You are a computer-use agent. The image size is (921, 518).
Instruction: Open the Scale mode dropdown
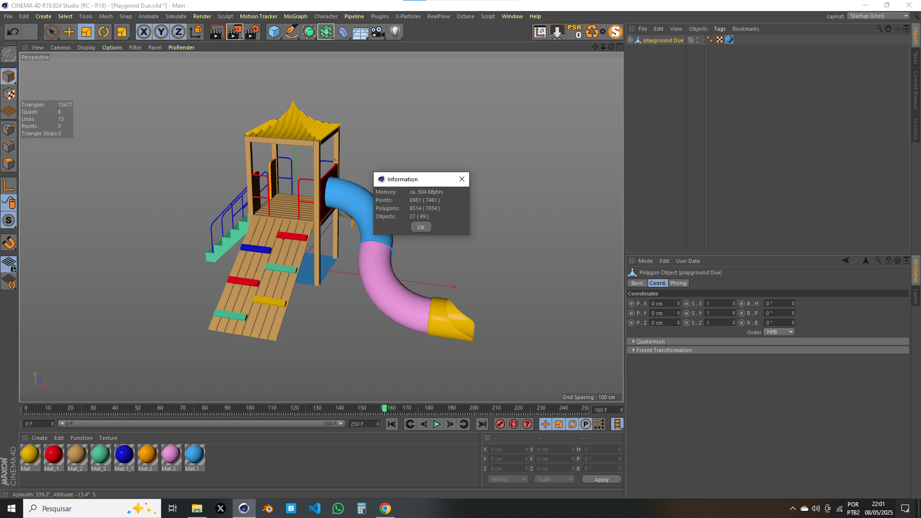click(555, 479)
